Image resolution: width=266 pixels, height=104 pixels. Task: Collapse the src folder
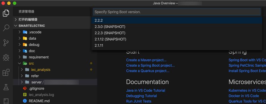[x=20, y=64]
